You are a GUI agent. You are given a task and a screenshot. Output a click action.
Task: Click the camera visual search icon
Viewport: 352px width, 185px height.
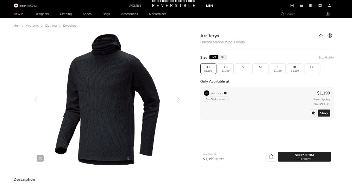click(328, 14)
